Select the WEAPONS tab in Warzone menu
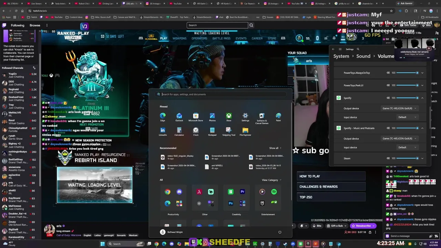This screenshot has width=441, height=248. [180, 38]
